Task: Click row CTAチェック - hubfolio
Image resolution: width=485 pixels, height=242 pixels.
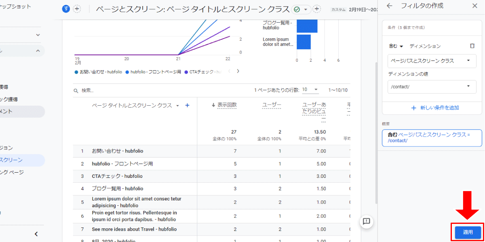Action: pos(211,176)
